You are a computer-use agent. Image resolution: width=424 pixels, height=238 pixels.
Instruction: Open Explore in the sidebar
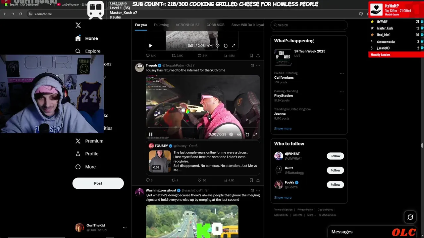click(88, 51)
